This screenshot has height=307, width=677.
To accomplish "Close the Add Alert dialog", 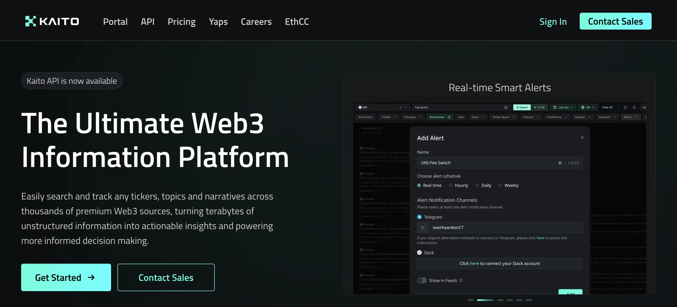I will pos(582,137).
